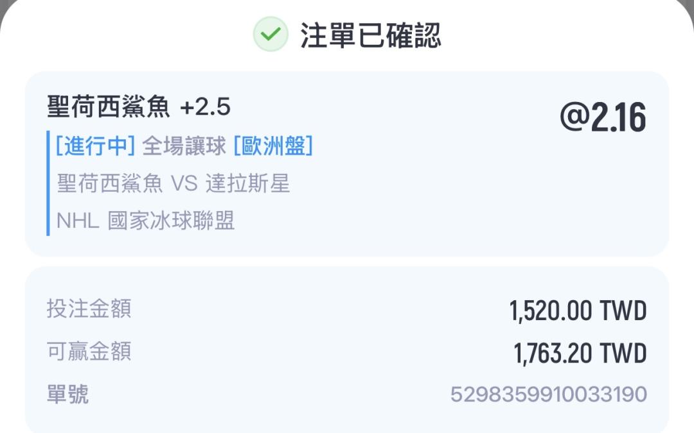Click the blue vertical bar beside bet details
694x433 pixels.
(x=48, y=183)
